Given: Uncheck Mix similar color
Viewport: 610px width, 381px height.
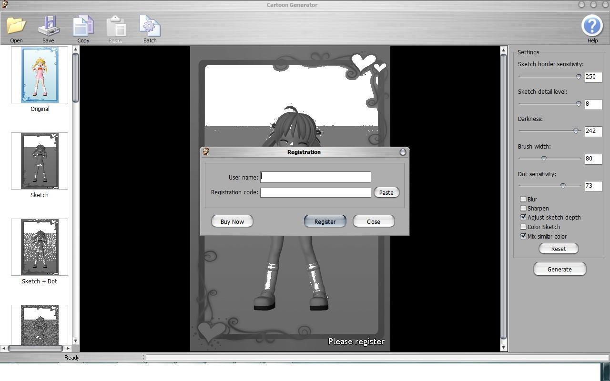Looking at the screenshot, I should coord(523,236).
